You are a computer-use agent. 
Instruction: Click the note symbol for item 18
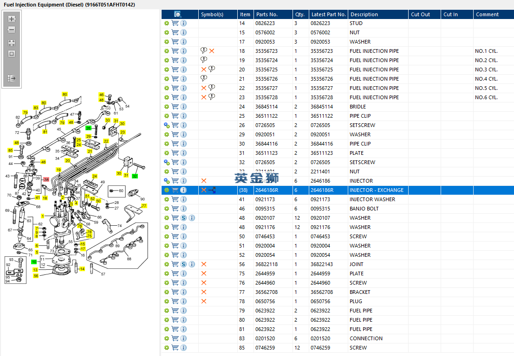(204, 51)
